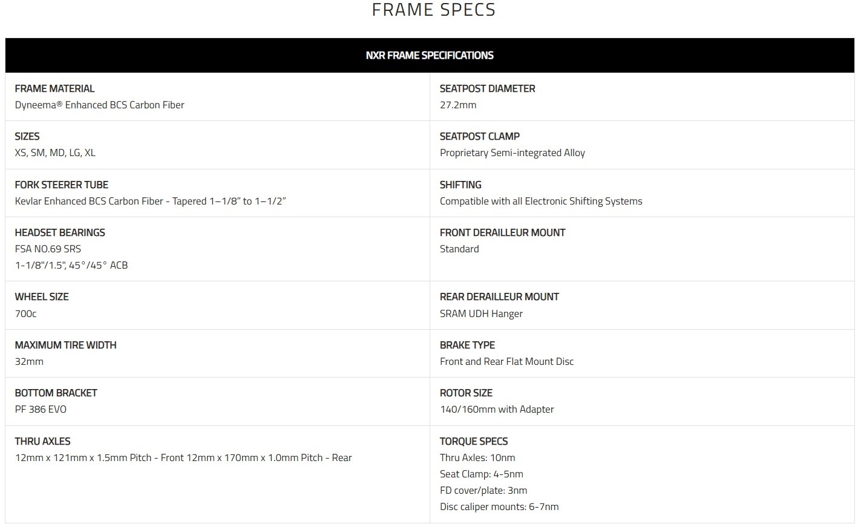This screenshot has height=527, width=858.
Task: Click the FRONT DERAILLEUR MOUNT label
Action: pyautogui.click(x=502, y=232)
